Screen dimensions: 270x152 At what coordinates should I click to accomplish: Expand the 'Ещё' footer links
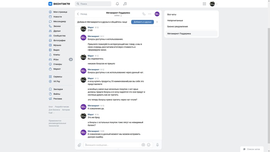[x=51, y=113]
